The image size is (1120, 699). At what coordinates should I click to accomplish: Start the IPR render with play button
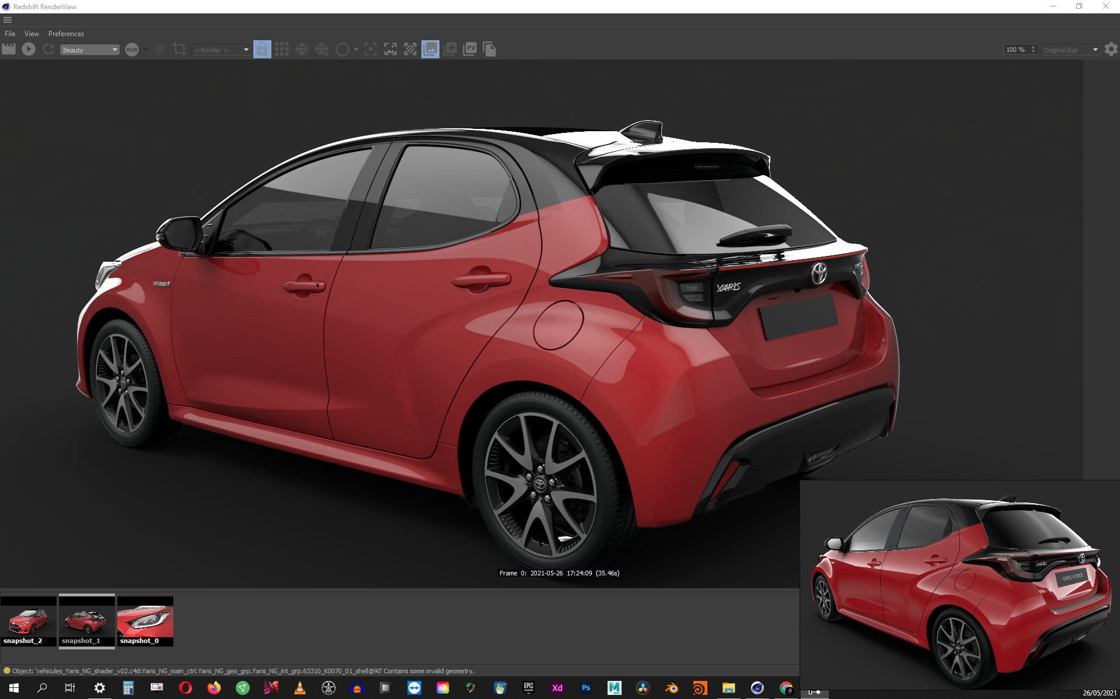pyautogui.click(x=29, y=50)
